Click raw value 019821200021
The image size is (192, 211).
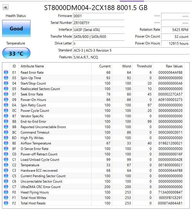click(x=170, y=143)
